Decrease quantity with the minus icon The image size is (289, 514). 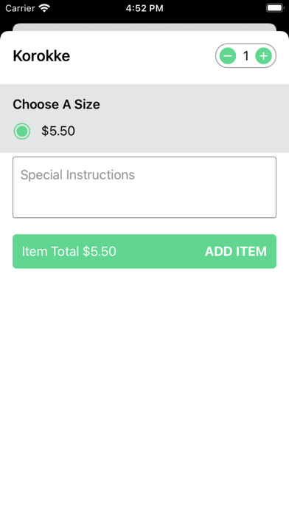[228, 56]
